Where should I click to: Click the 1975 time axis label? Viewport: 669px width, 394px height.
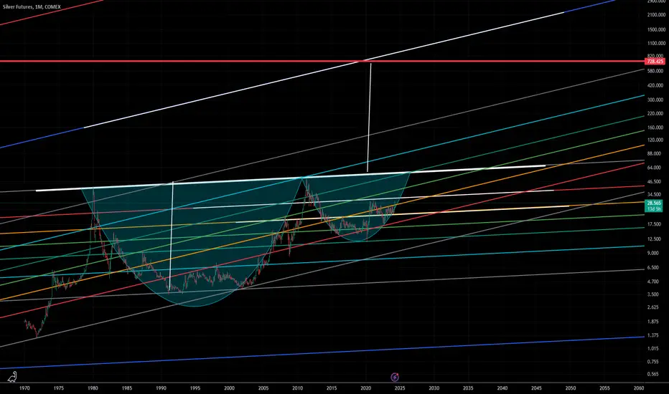pyautogui.click(x=59, y=388)
